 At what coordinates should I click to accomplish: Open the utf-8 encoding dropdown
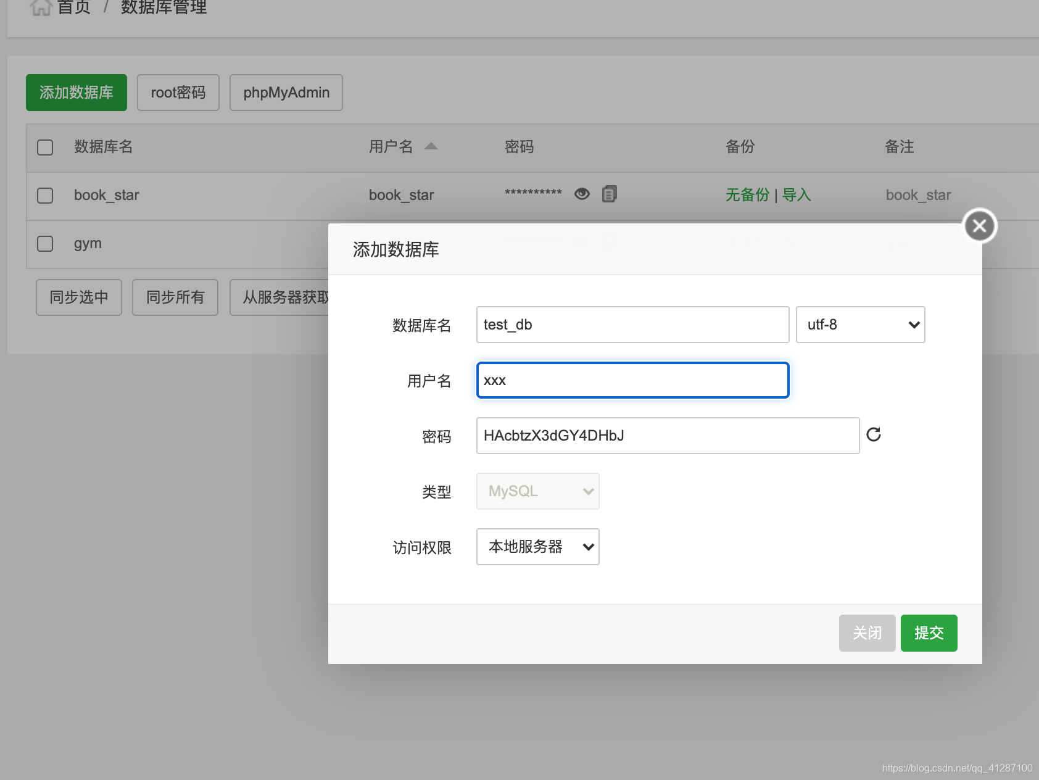[x=861, y=325]
